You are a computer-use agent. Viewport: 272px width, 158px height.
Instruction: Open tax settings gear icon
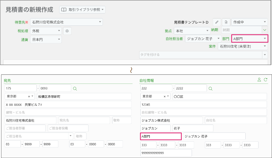tap(67, 31)
